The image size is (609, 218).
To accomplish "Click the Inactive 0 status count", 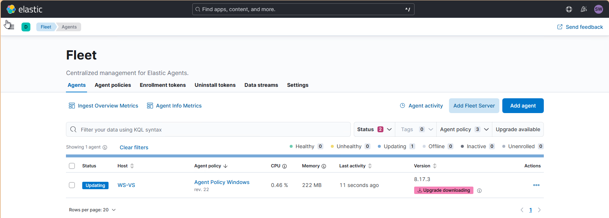I will coord(478,146).
